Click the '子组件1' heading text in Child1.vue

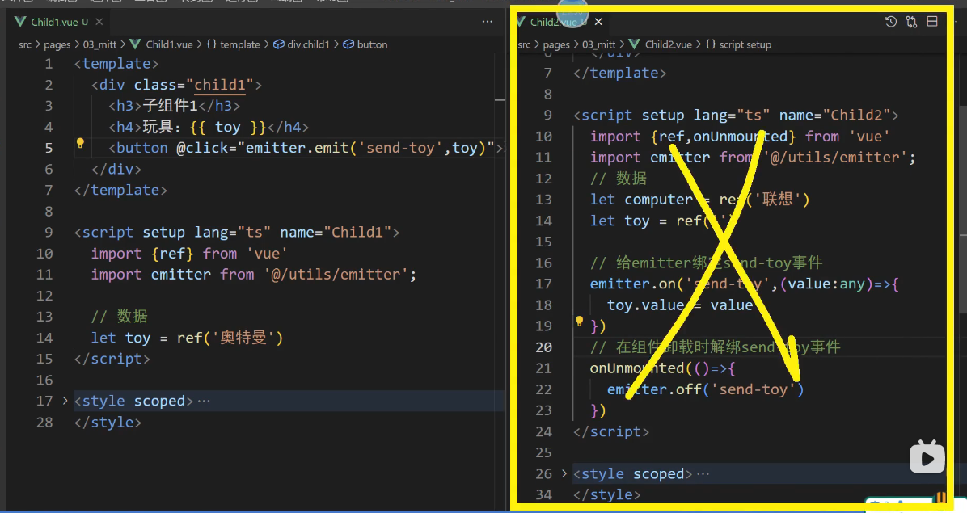(170, 106)
